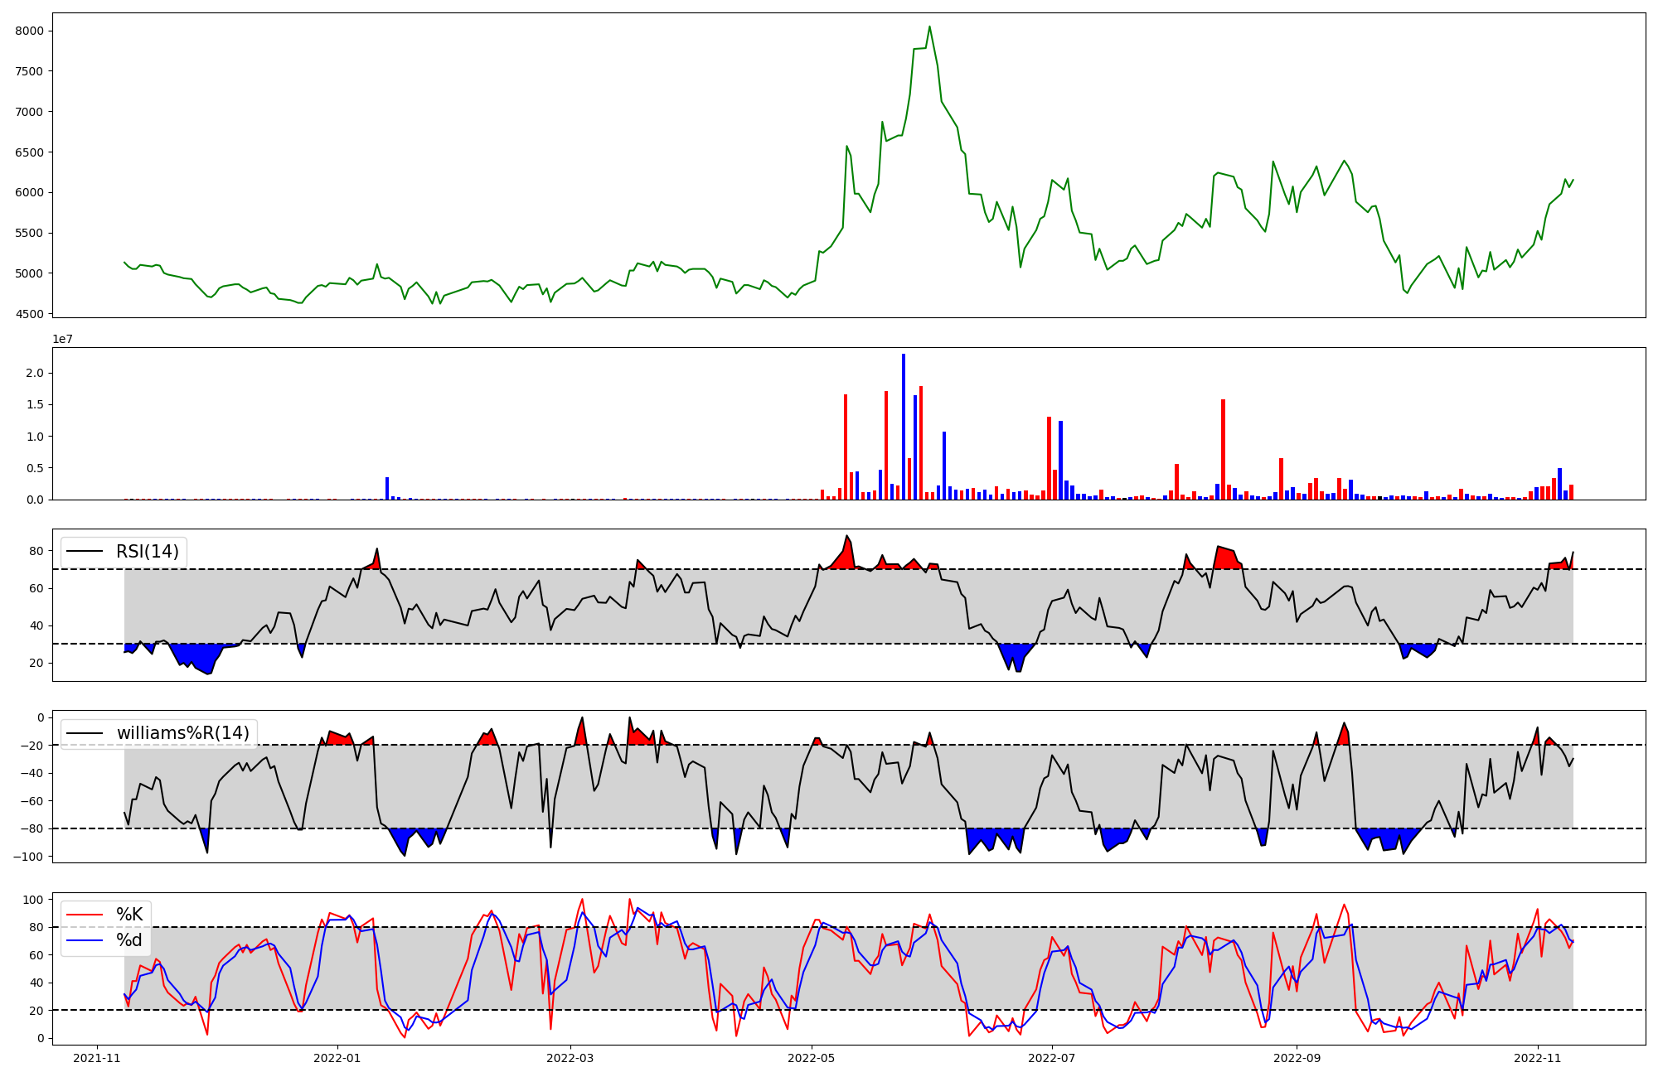
Task: Click the williams%R(14) legend label
Action: tap(182, 733)
